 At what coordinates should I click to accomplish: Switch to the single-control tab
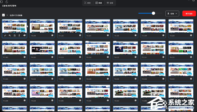coord(88,3)
